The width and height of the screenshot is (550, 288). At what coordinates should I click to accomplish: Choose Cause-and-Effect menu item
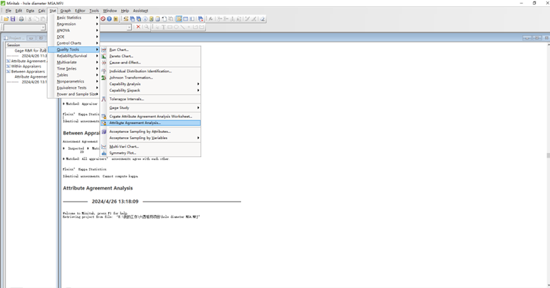coord(151,63)
